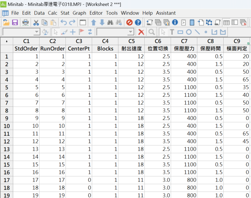This screenshot has height=198, width=251.
Task: Click the Save Project icon
Action: pyautogui.click(x=15, y=23)
